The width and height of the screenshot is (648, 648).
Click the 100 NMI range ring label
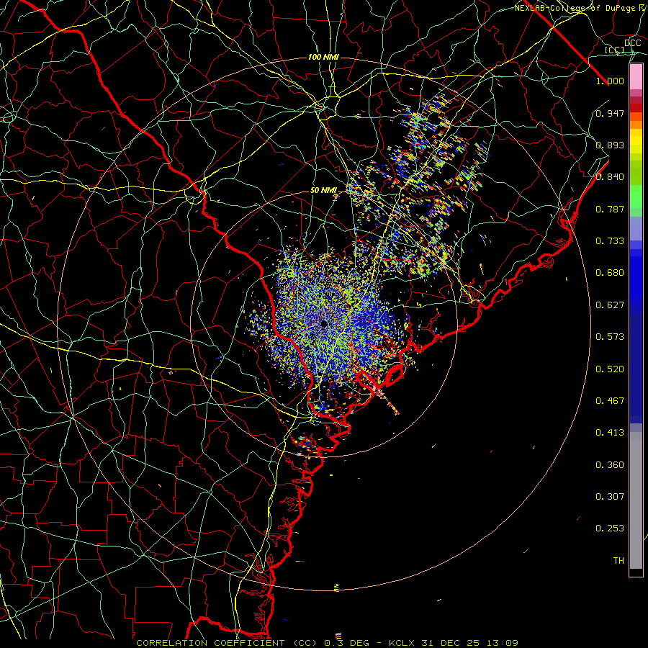[323, 57]
